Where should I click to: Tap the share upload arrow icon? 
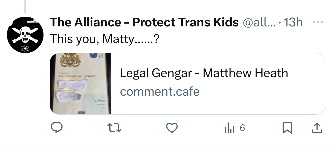point(317,128)
